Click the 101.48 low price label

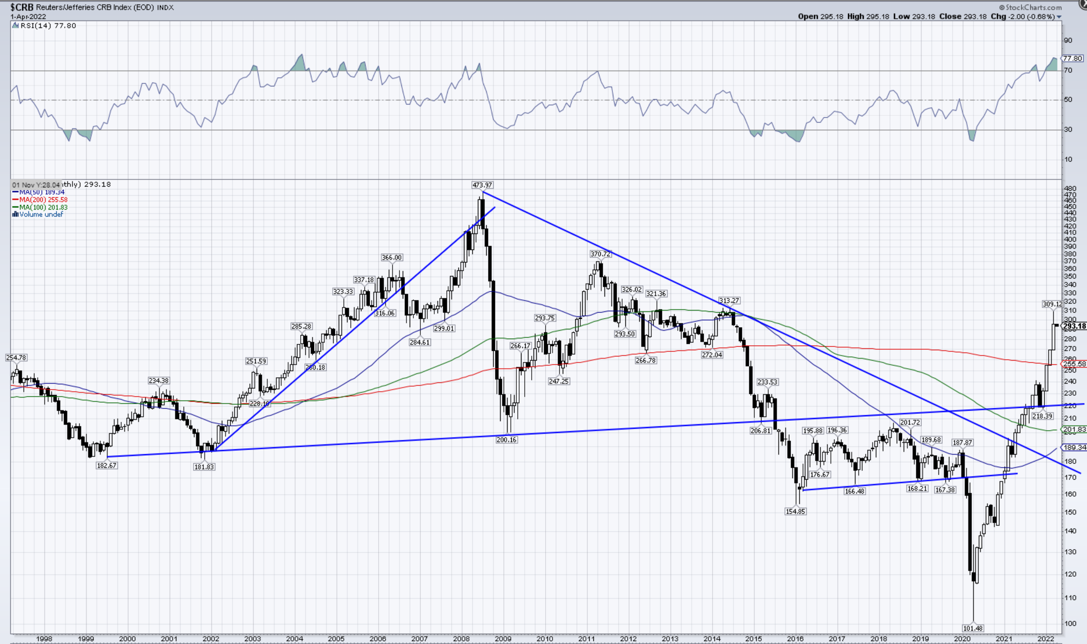972,628
